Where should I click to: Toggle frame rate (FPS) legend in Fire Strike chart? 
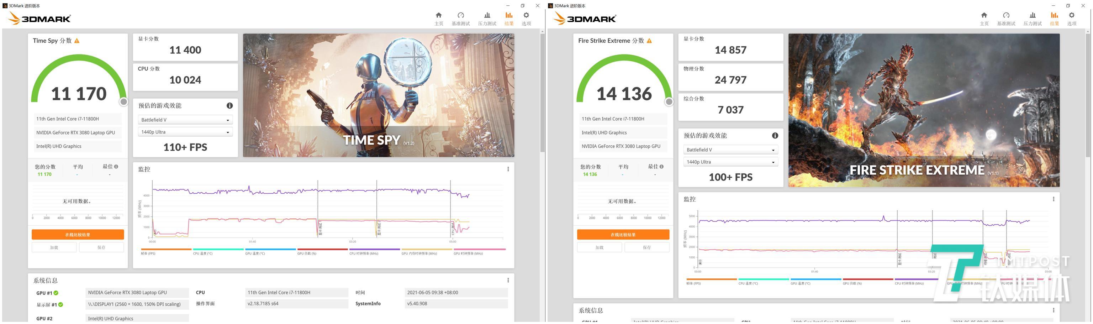click(694, 283)
